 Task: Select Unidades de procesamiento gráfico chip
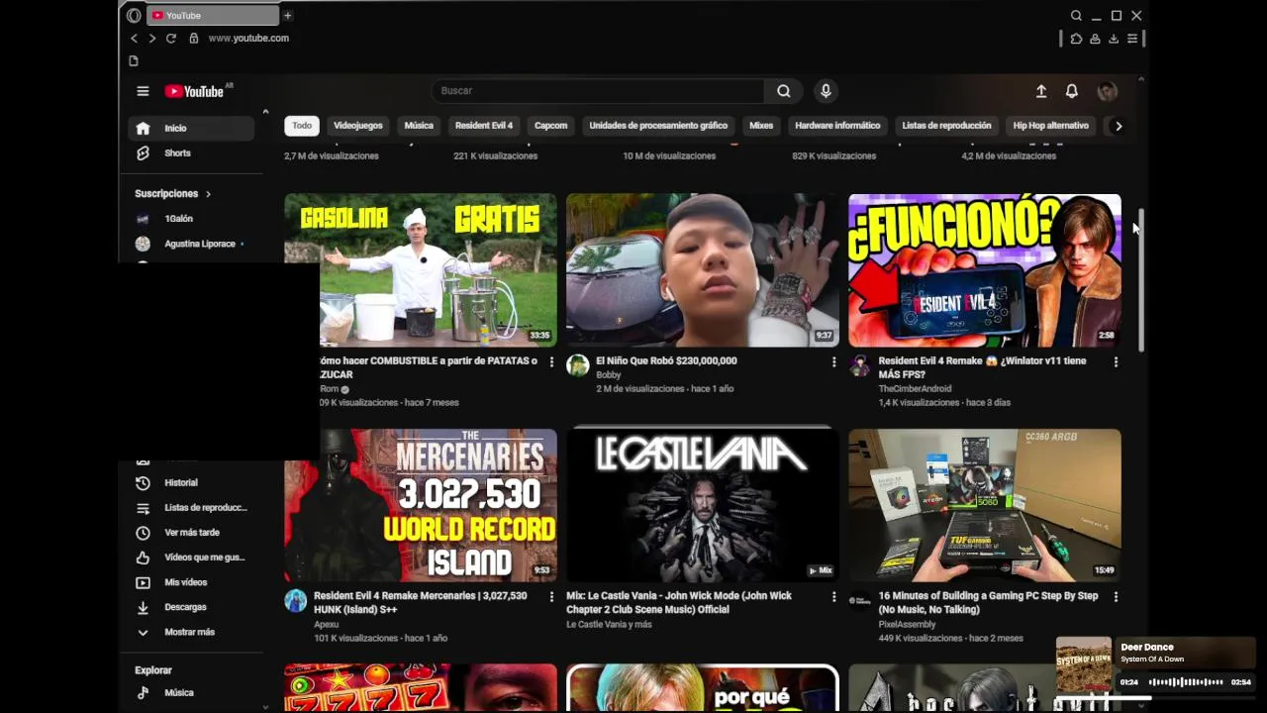click(x=658, y=126)
